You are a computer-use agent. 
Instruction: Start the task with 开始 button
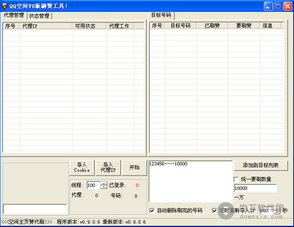134,168
